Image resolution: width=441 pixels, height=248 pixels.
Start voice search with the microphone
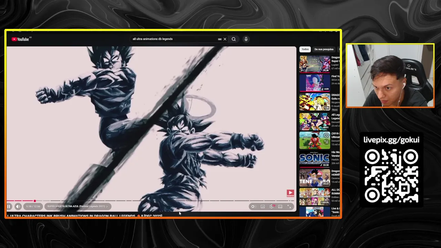click(x=246, y=39)
